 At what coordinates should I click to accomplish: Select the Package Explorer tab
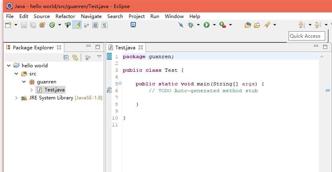[x=33, y=48]
